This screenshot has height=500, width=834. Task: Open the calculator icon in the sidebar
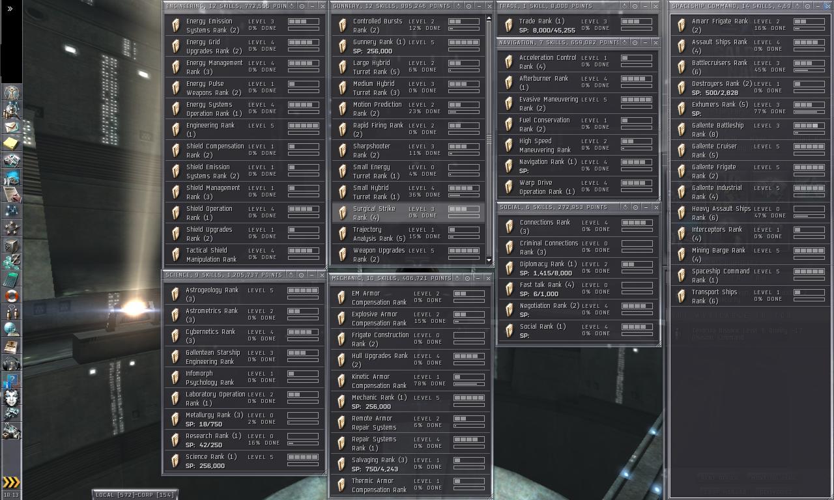click(11, 279)
